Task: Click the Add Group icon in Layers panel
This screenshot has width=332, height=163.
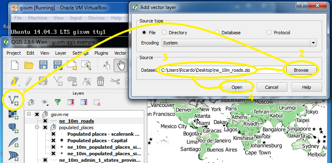Action: 31,102
